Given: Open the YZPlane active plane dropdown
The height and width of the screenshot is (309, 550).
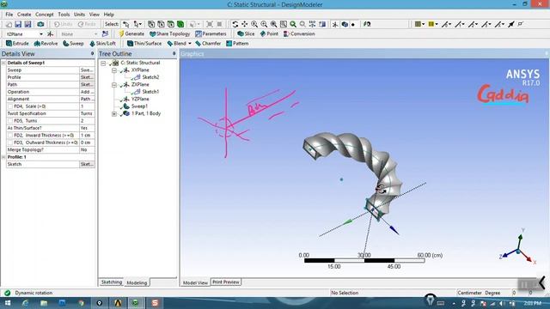Looking at the screenshot, I should click(x=41, y=34).
